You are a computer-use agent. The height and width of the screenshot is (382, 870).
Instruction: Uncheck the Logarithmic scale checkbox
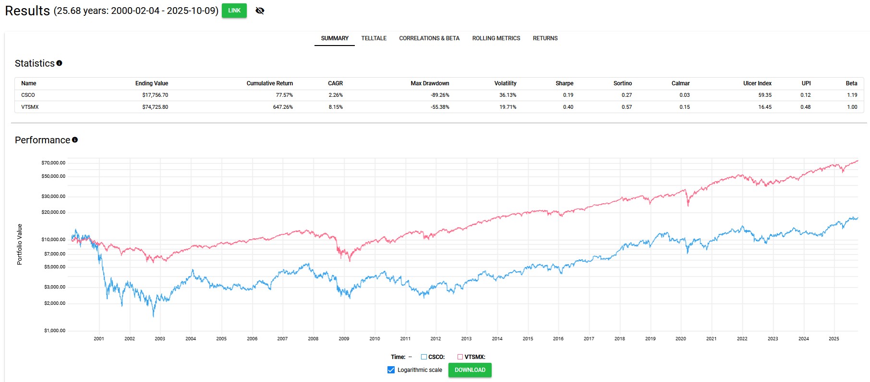[x=391, y=370]
